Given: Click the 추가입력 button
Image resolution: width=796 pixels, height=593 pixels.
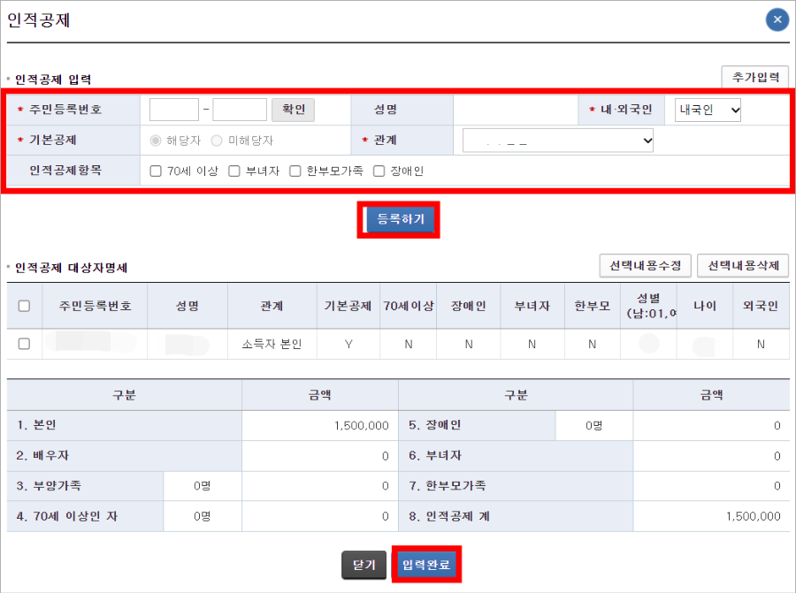Looking at the screenshot, I should [754, 77].
